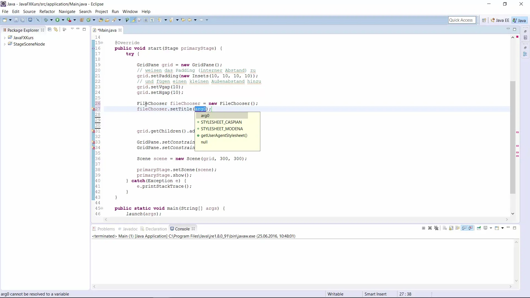Open the Run dropdown arrow
The height and width of the screenshot is (298, 530).
point(63,20)
